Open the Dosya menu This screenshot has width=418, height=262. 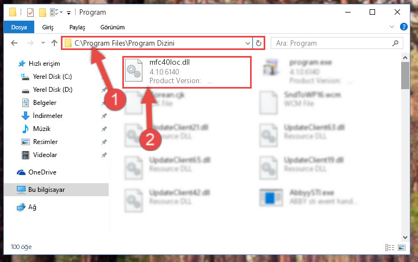[x=19, y=27]
